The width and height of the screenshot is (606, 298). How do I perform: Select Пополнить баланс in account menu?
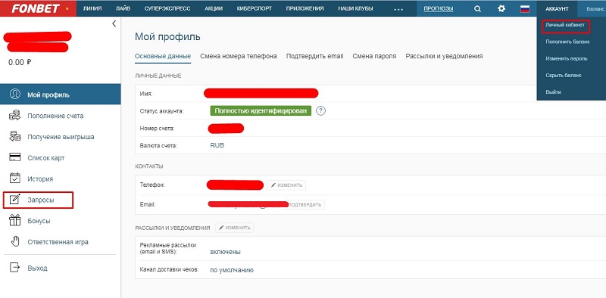click(x=567, y=42)
